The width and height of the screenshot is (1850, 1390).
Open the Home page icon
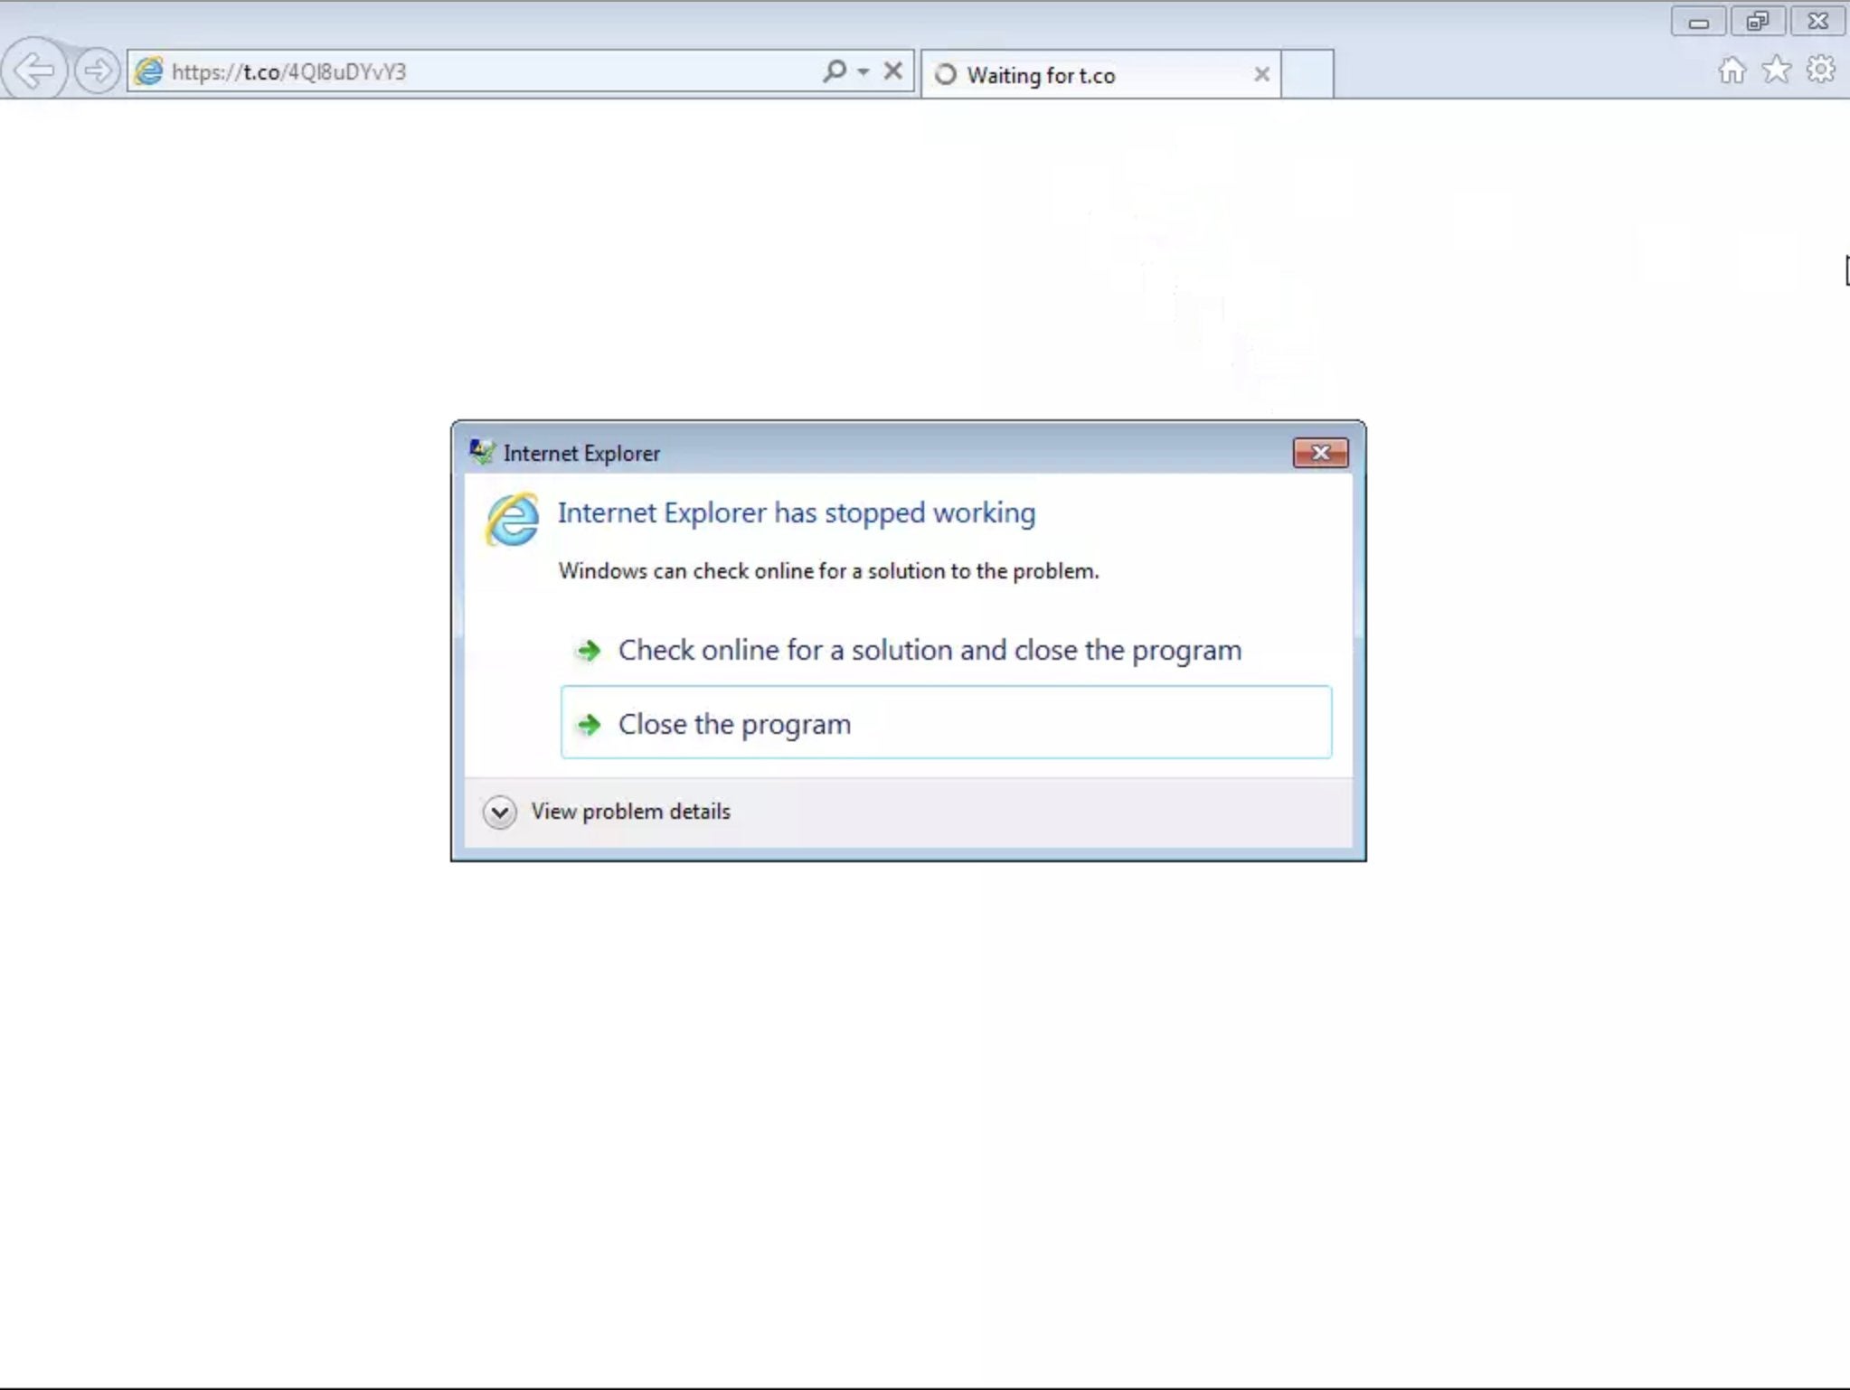(1732, 70)
